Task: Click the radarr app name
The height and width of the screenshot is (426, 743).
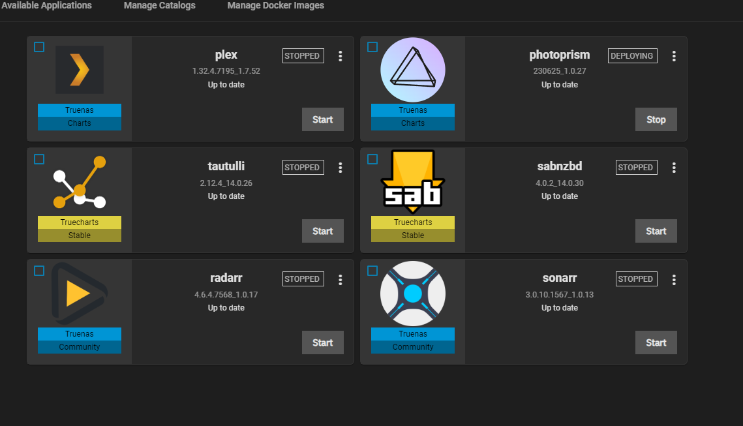Action: [x=226, y=278]
